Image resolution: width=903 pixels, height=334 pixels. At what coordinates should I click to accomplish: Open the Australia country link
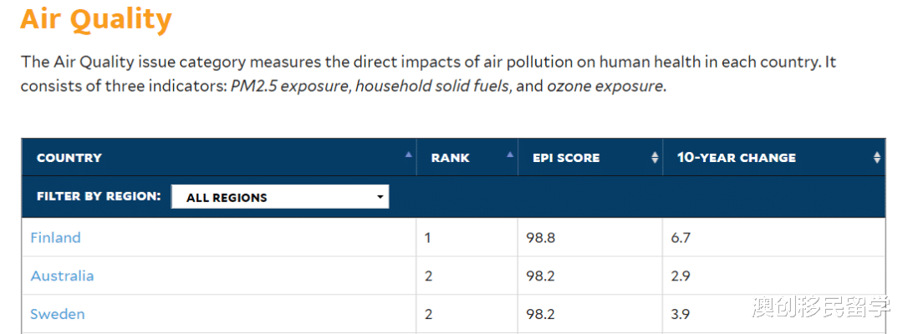62,276
